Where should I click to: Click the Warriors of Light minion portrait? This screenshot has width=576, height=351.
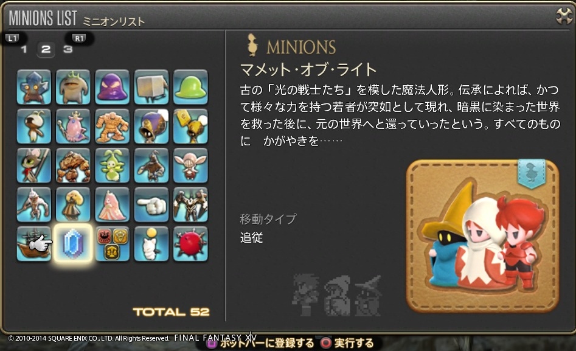click(483, 236)
